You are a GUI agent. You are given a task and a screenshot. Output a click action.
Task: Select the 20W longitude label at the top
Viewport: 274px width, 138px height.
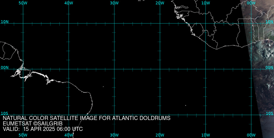[x=160, y=3]
